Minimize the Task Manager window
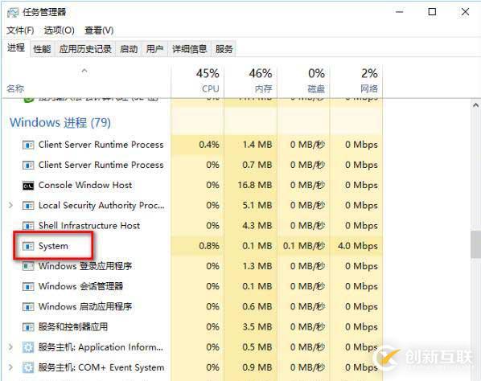This screenshot has height=381, width=481. click(x=400, y=12)
